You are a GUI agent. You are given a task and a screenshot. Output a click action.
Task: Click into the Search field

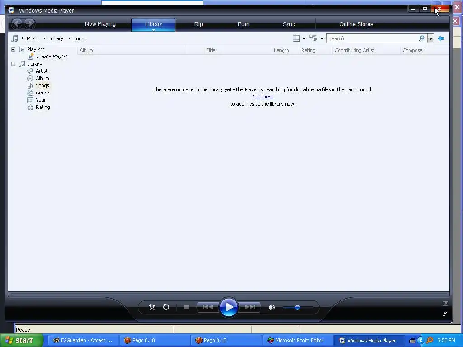pos(372,38)
